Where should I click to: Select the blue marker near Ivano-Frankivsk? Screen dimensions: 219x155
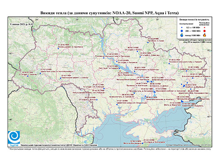(x=40, y=73)
